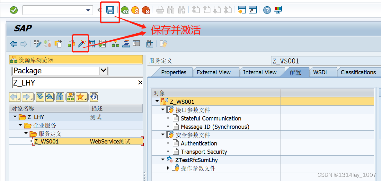Select the Transport Security item

204,152
